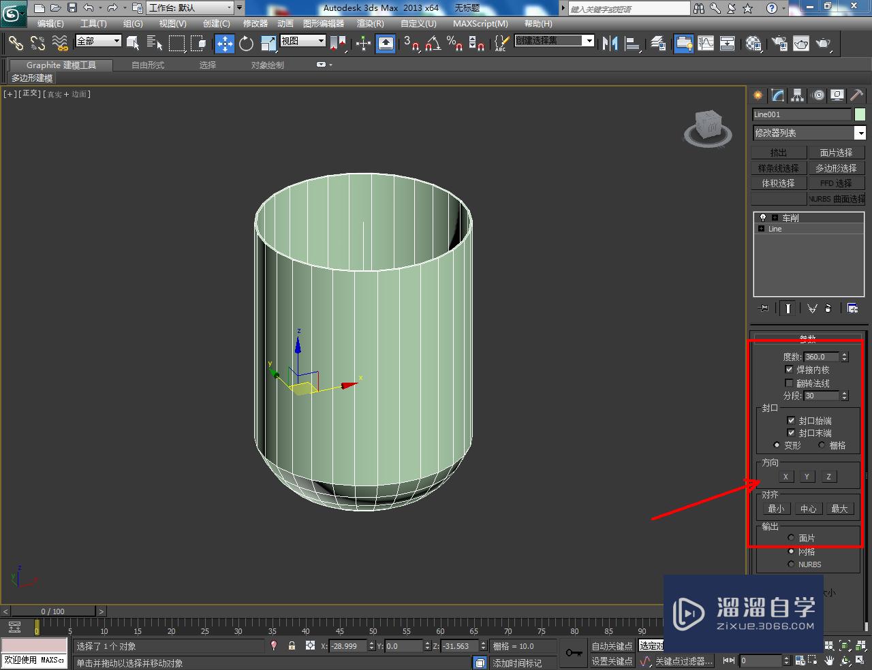872x670 pixels.
Task: Toggle 封口末端 checkbox
Action: [x=791, y=432]
